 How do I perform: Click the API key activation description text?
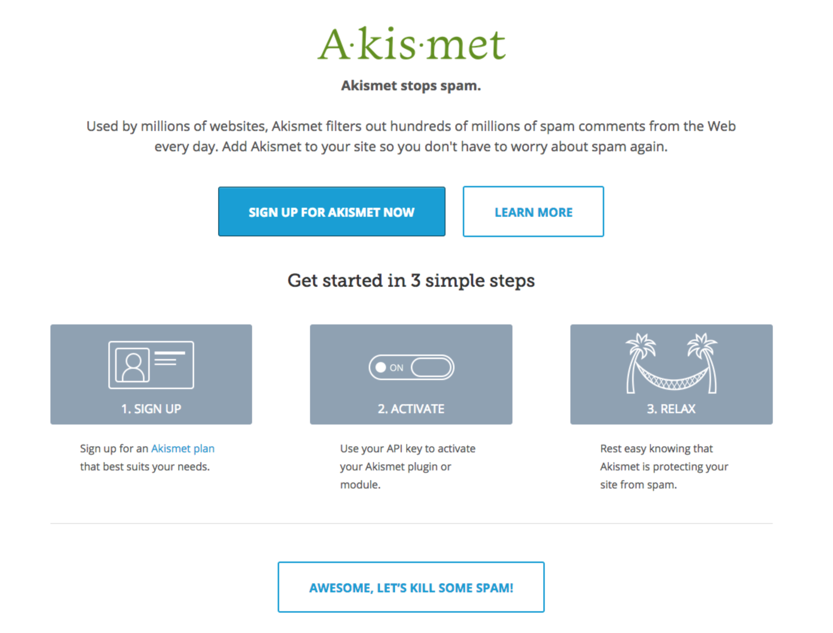[x=407, y=466]
